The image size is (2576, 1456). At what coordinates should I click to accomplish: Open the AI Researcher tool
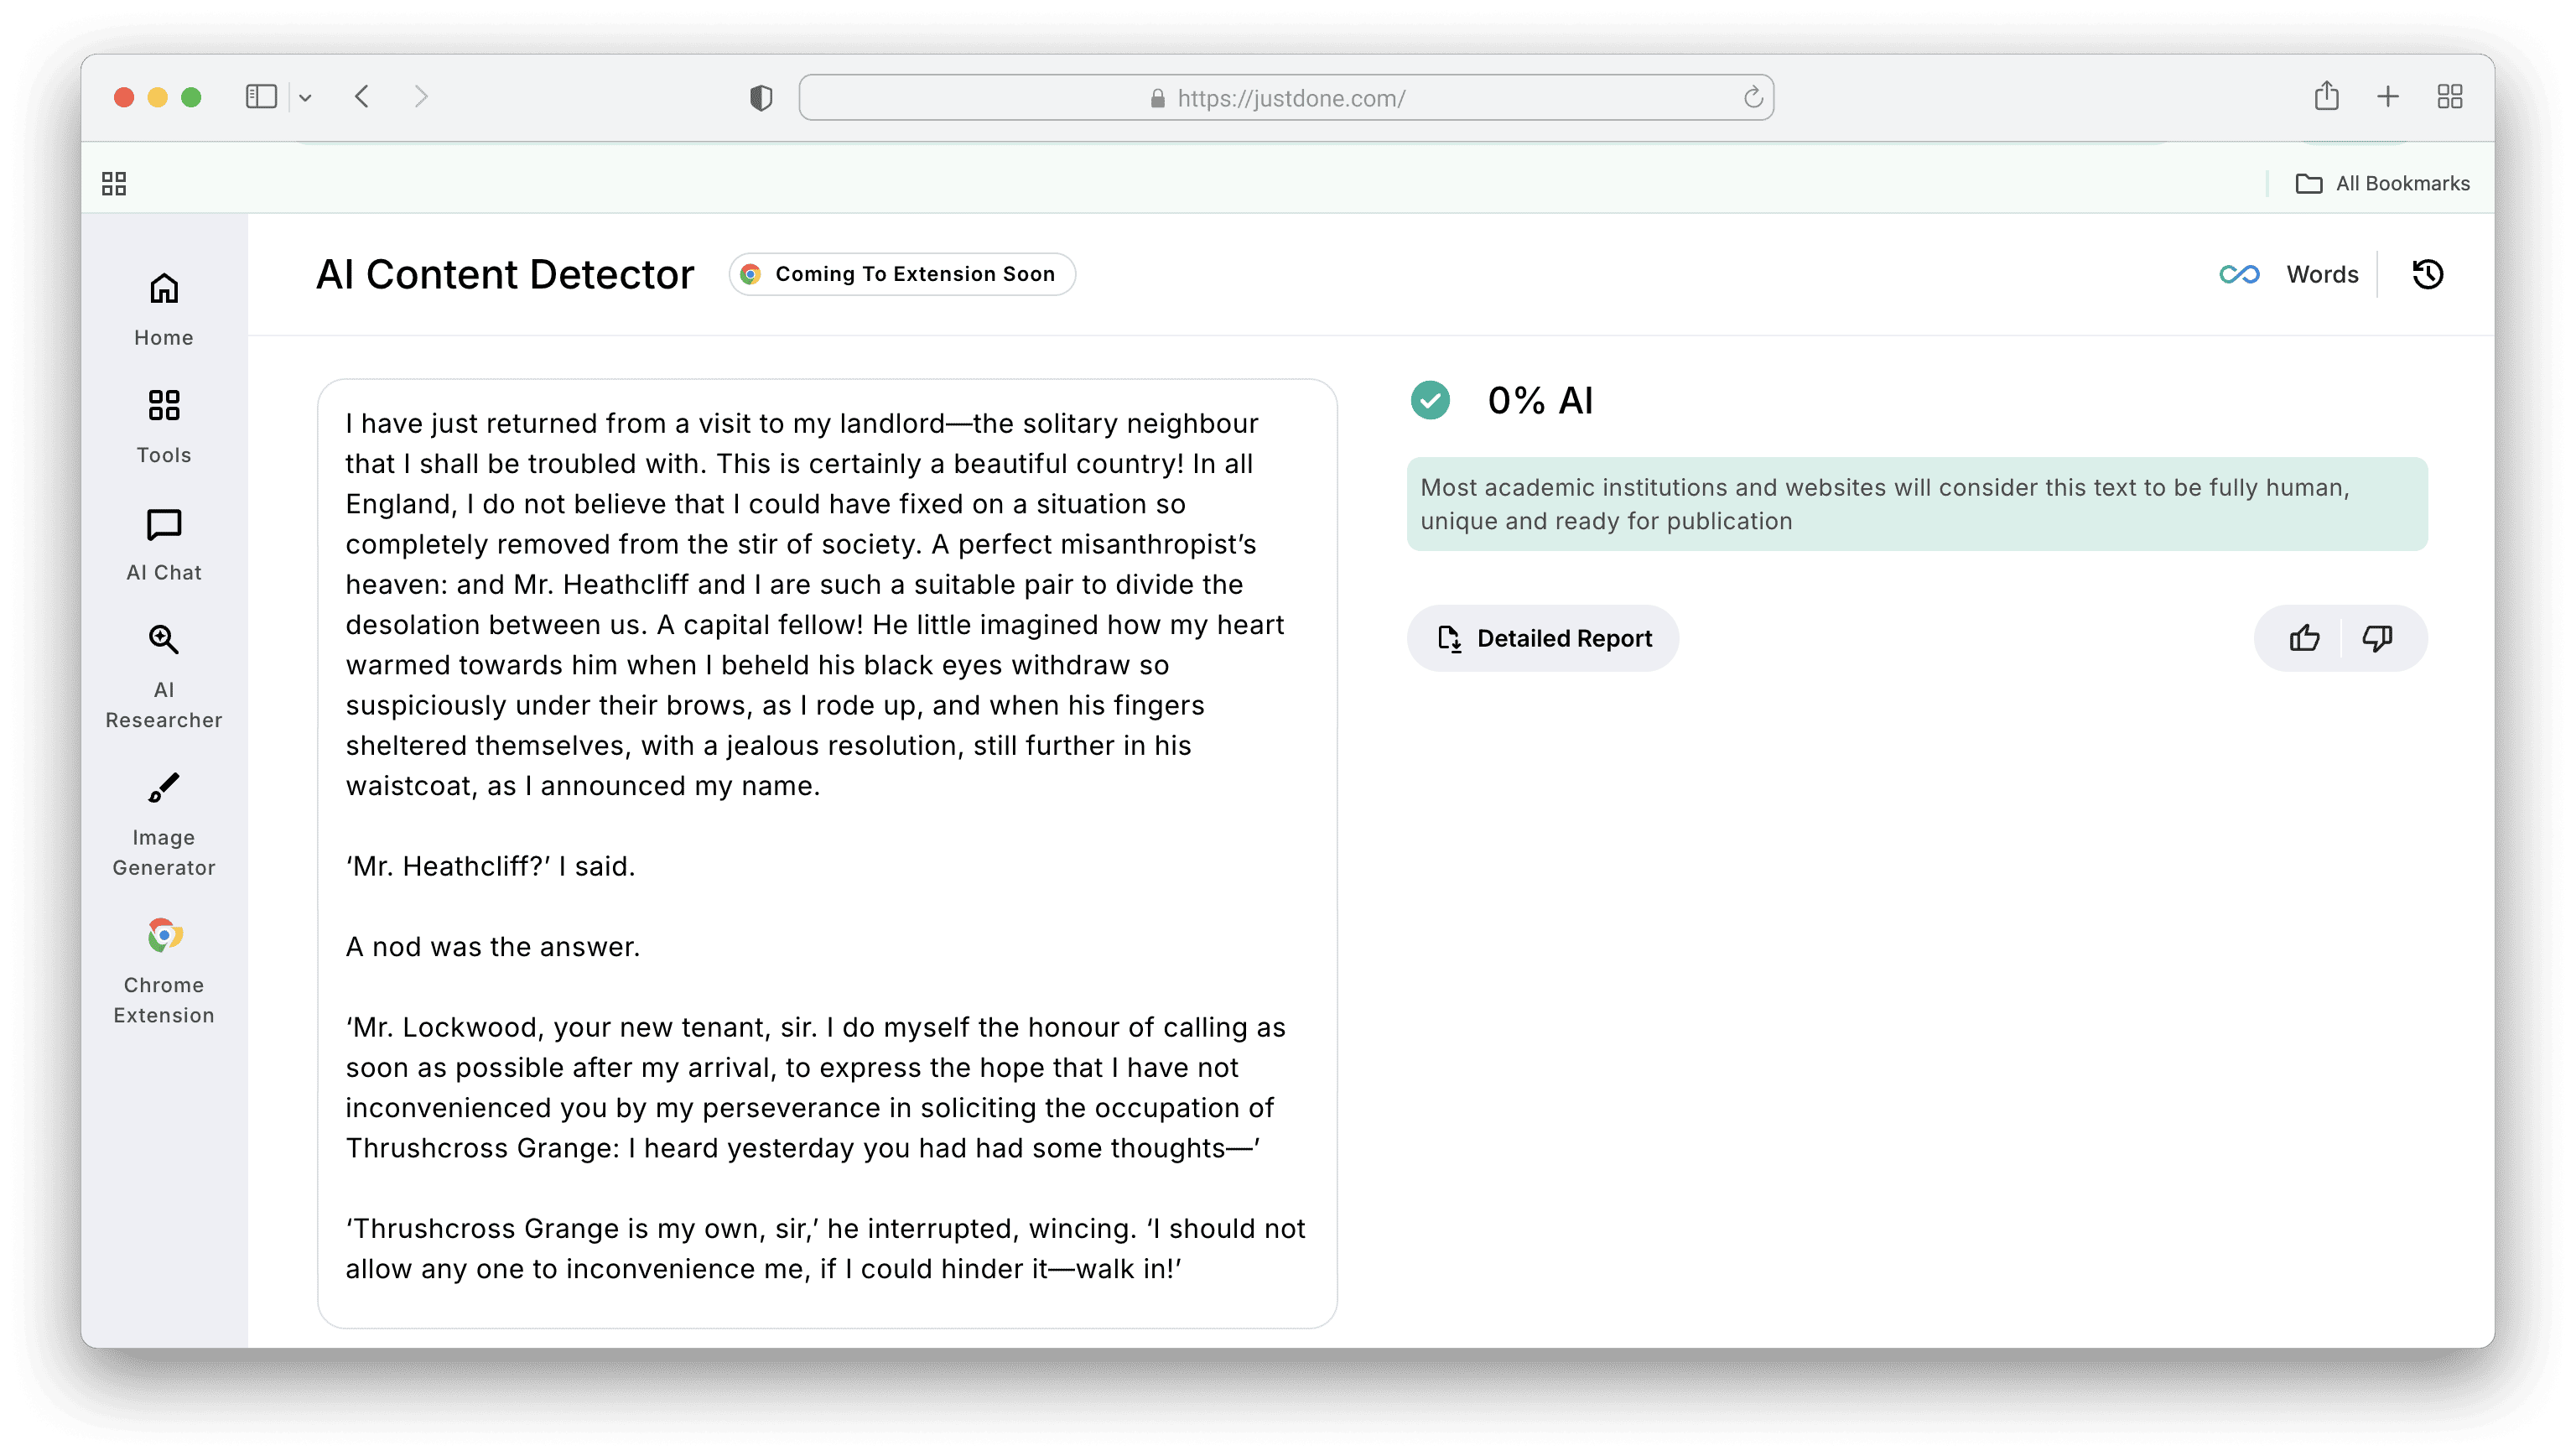point(164,676)
